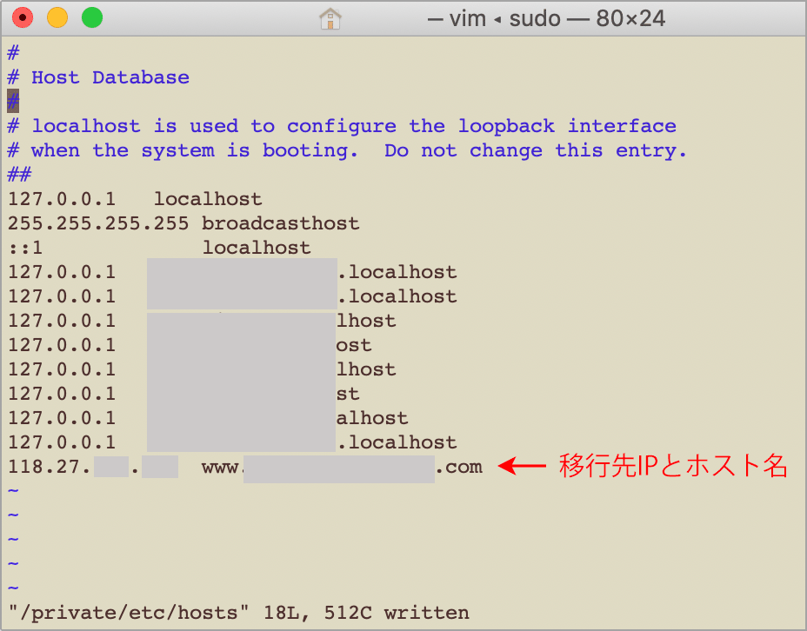
Task: Click the '::1' IPv6 address
Action: (x=25, y=248)
